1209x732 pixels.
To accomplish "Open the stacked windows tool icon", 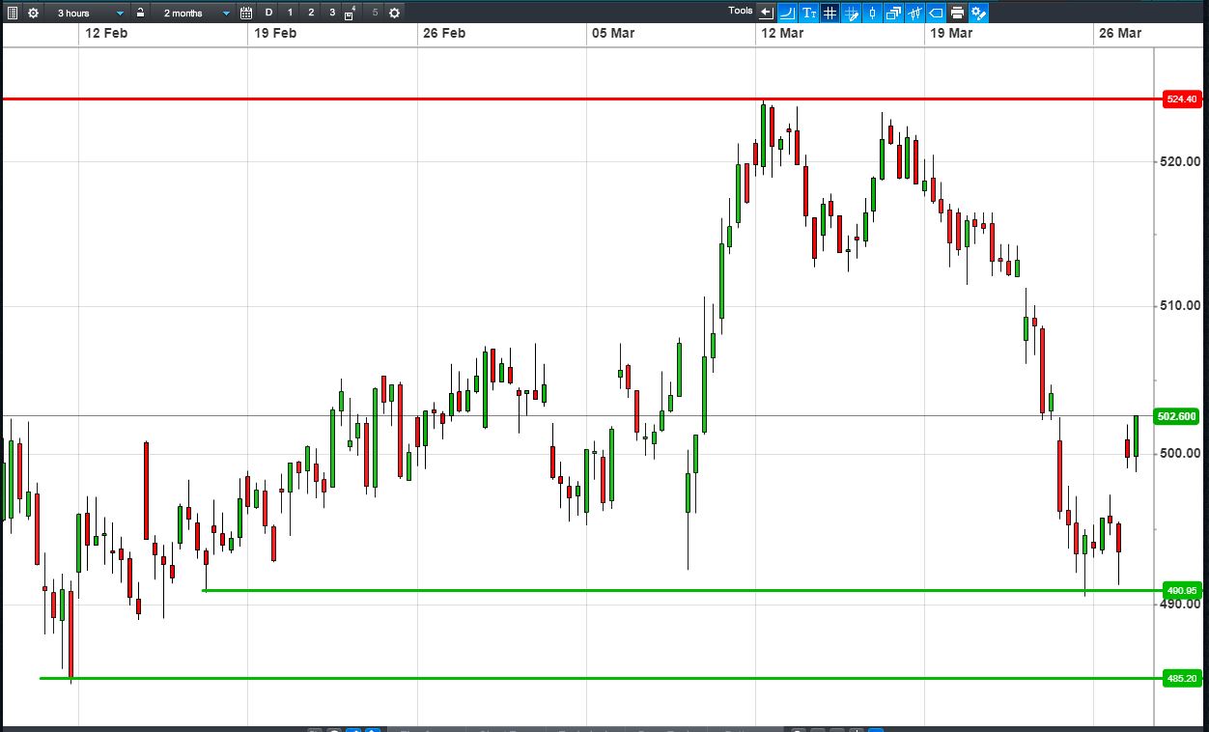I will (893, 13).
